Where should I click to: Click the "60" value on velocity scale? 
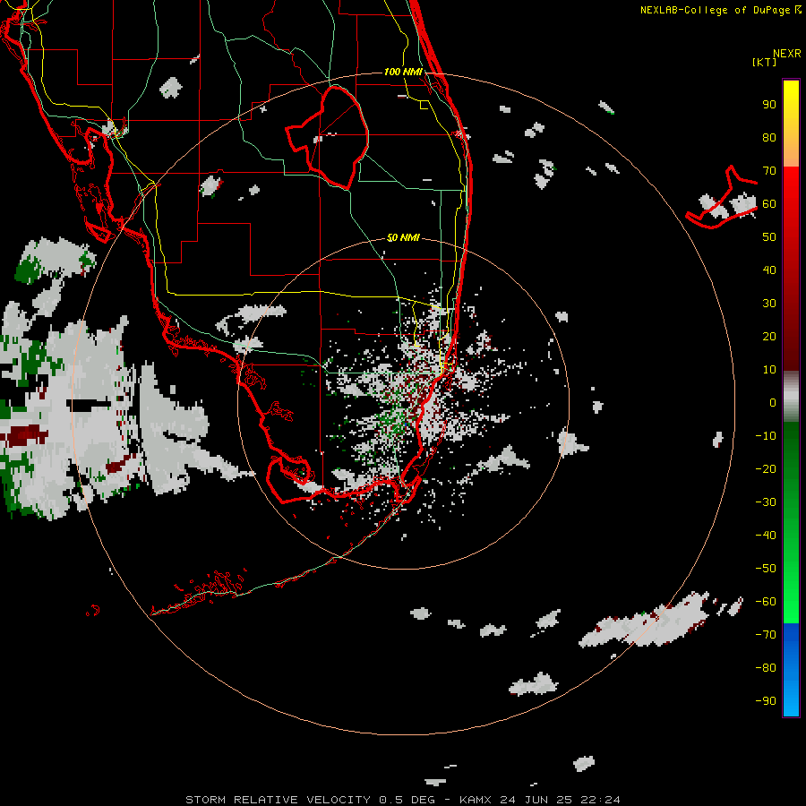(769, 204)
